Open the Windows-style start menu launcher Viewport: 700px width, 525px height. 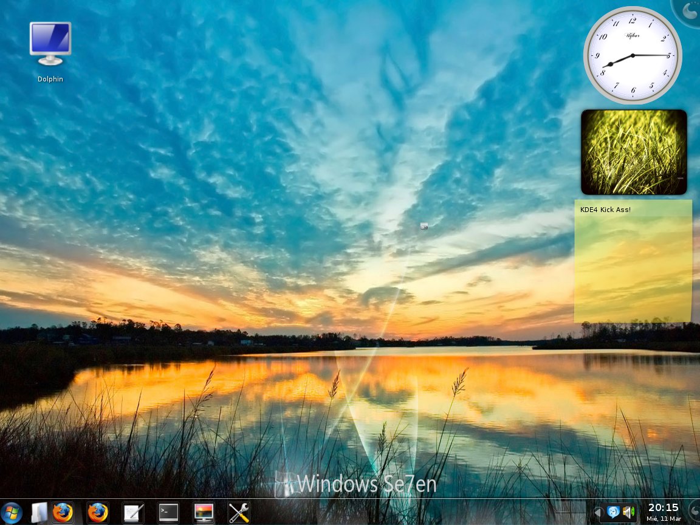(x=11, y=513)
